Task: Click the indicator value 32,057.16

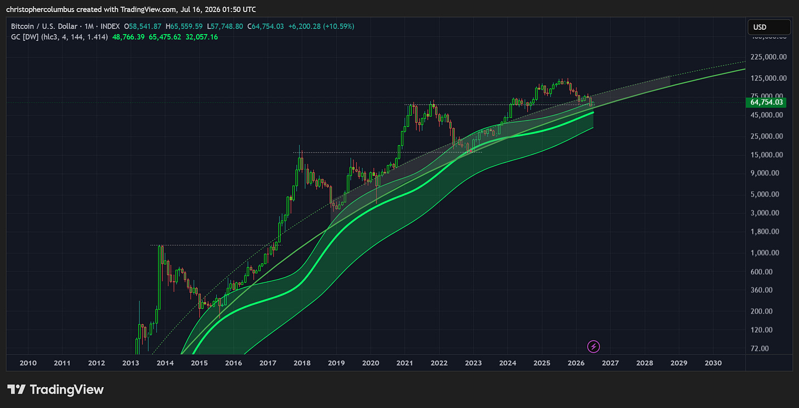Action: click(201, 37)
